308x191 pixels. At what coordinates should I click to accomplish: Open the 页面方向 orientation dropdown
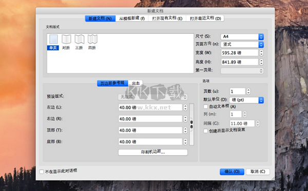point(242,44)
